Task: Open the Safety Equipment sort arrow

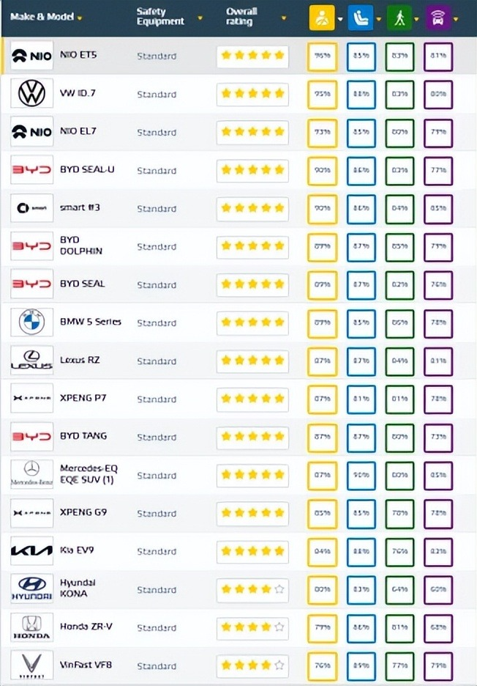Action: pyautogui.click(x=200, y=18)
